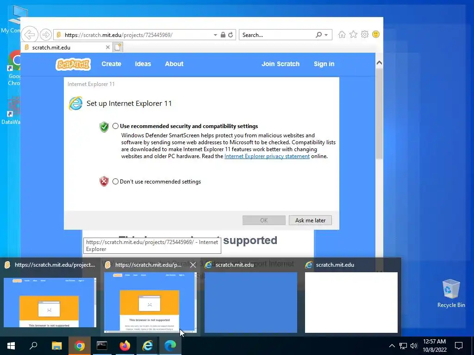Click Ask me later button
This screenshot has height=355, width=474.
point(310,220)
